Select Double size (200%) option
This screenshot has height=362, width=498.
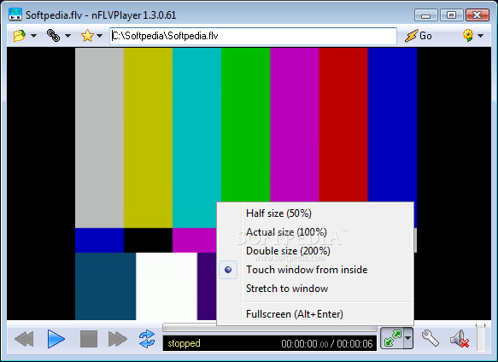pyautogui.click(x=315, y=251)
